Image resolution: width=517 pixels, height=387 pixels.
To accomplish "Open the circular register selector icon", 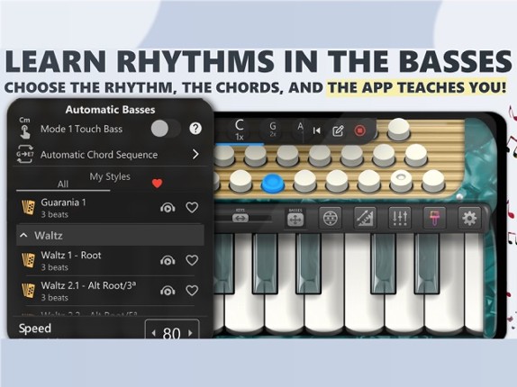I will point(330,218).
